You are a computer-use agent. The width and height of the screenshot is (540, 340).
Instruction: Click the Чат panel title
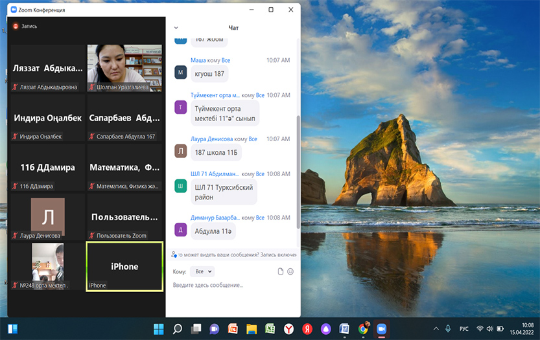tap(233, 28)
